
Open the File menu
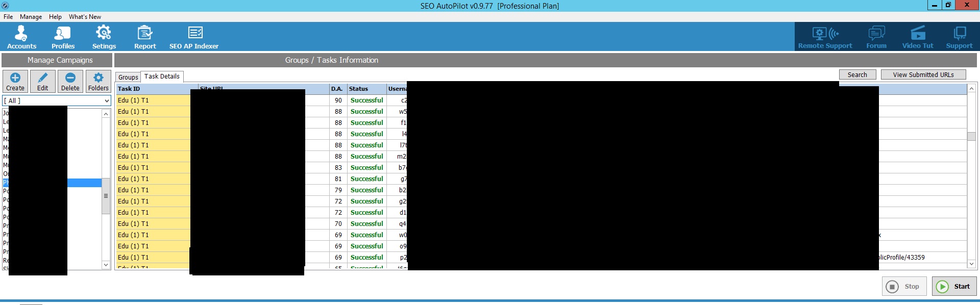click(x=8, y=17)
